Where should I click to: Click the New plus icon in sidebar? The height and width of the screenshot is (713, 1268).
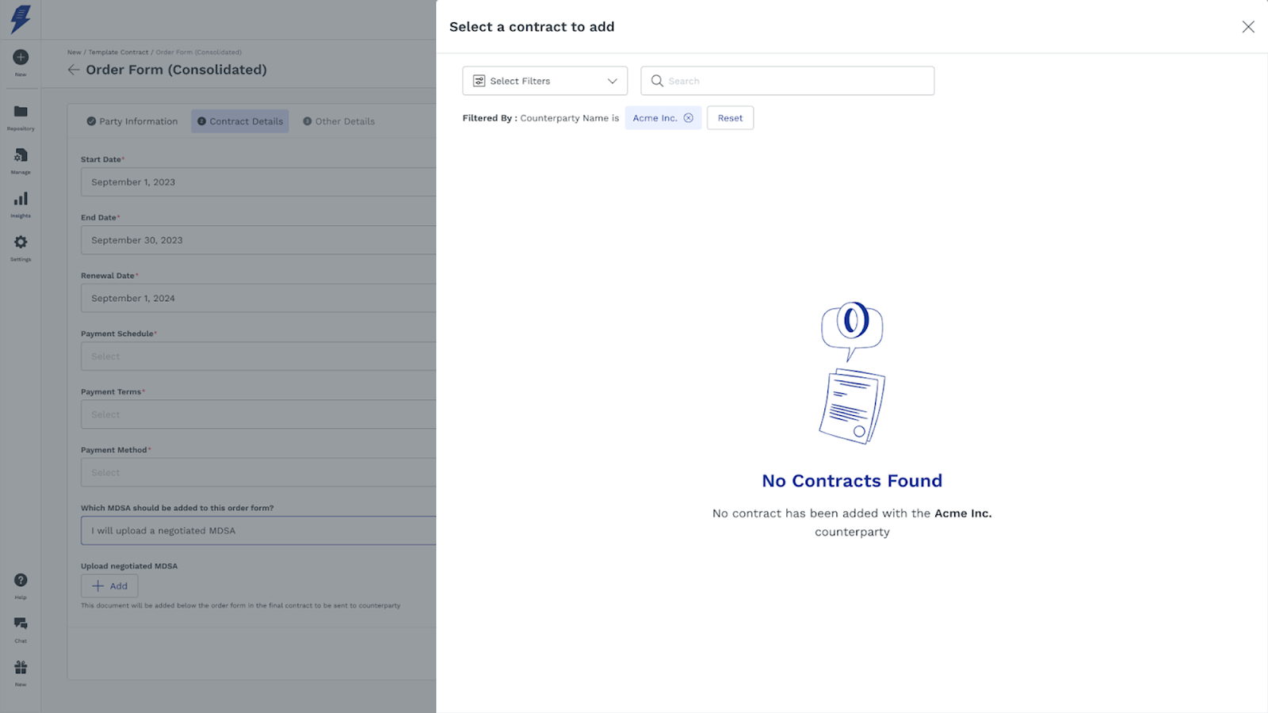pos(21,58)
